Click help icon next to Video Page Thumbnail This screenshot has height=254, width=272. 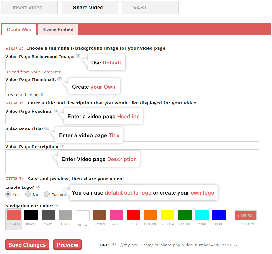[x=60, y=79]
